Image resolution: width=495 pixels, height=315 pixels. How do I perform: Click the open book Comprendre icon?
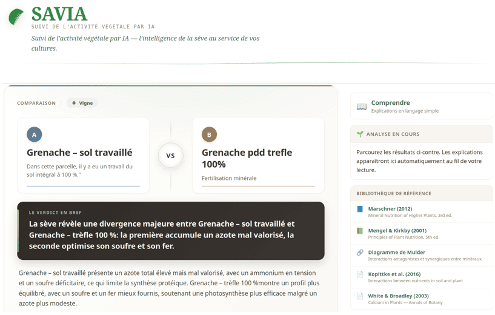[361, 107]
